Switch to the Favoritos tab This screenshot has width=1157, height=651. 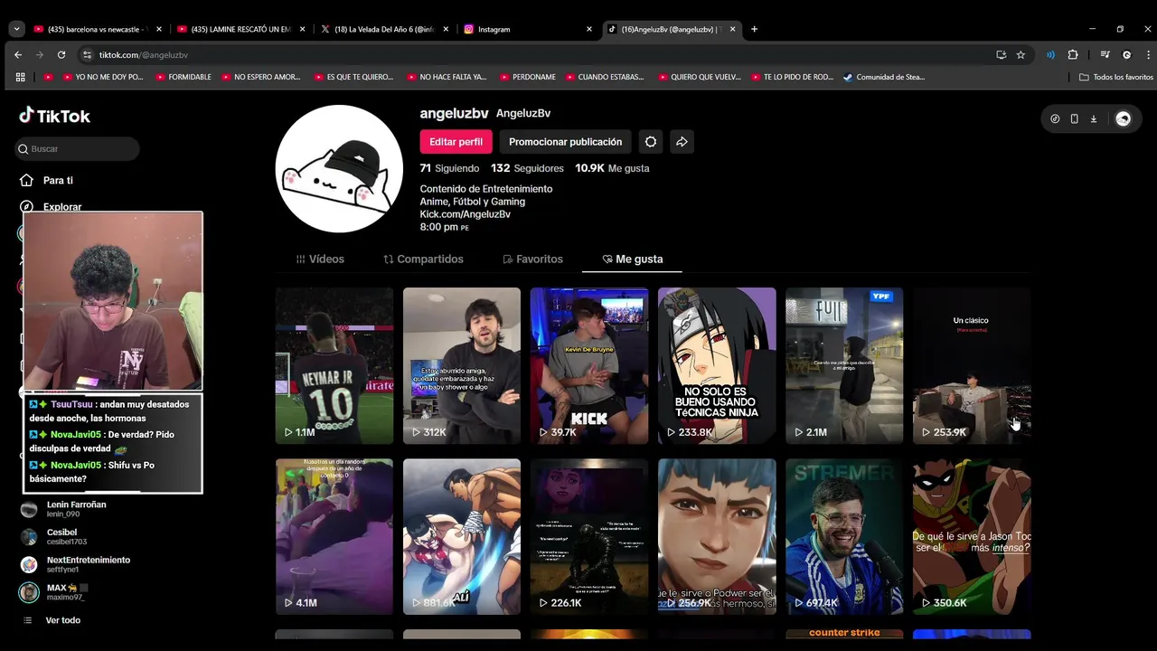532,259
